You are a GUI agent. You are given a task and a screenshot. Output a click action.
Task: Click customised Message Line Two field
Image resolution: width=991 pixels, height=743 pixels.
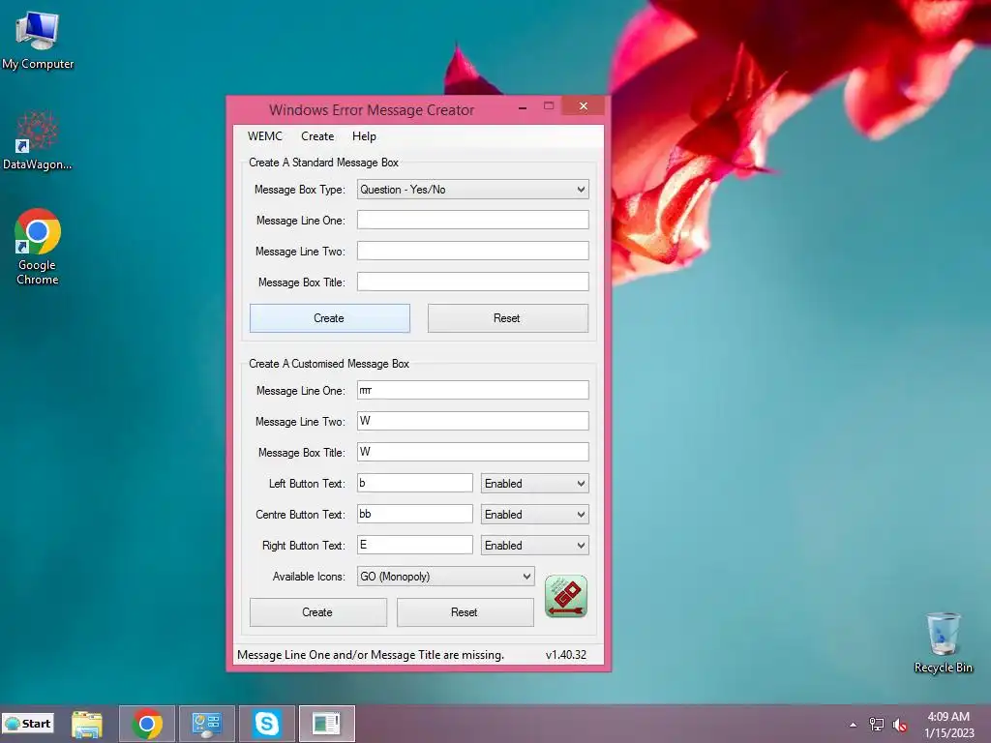(x=472, y=421)
